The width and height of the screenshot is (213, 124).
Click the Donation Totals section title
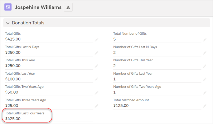pos(28,23)
